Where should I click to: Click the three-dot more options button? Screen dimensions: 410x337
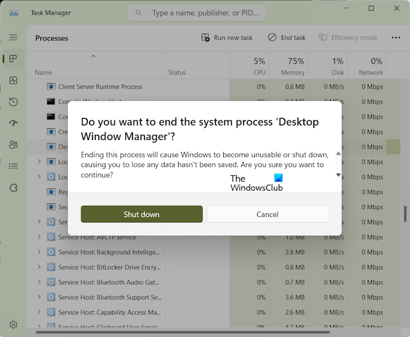point(396,38)
